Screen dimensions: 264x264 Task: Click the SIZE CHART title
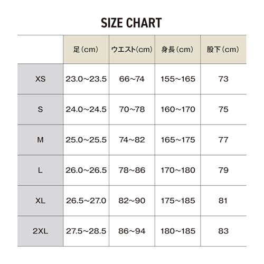click(x=131, y=23)
